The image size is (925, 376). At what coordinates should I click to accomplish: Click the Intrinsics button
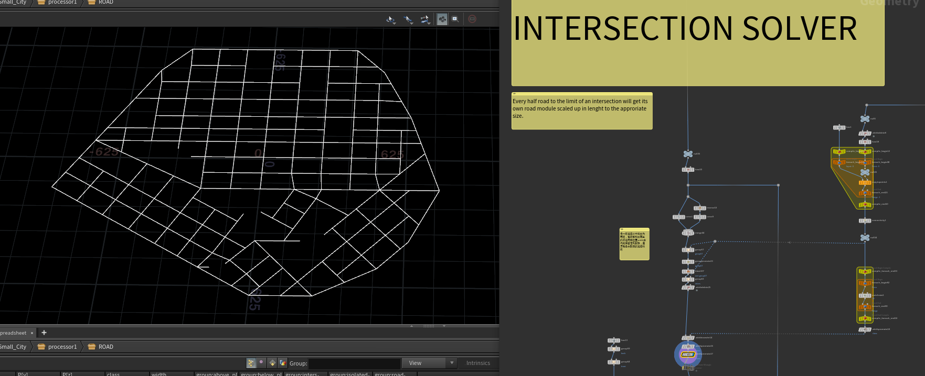pyautogui.click(x=478, y=363)
